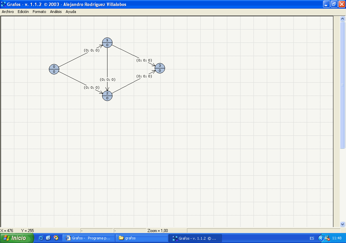Select graph node 3
The height and width of the screenshot is (243, 346).
(160, 68)
